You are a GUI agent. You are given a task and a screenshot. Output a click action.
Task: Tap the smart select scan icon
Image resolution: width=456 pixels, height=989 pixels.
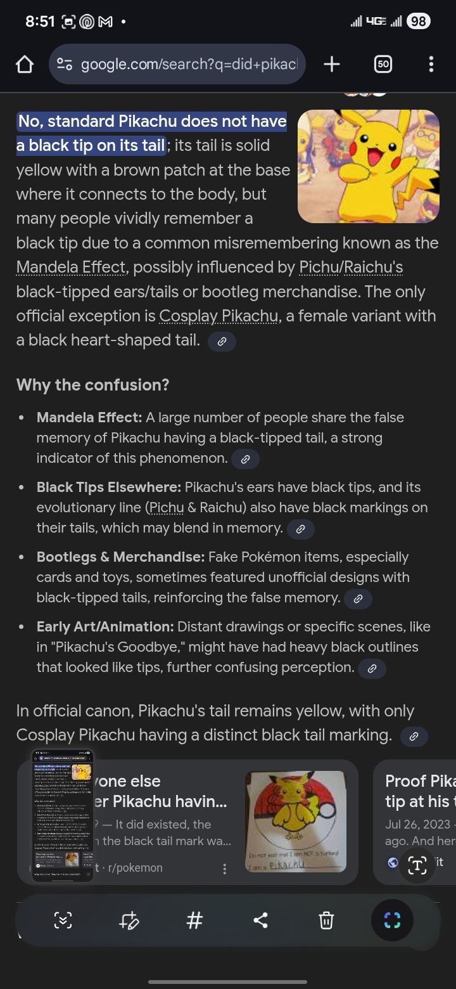(392, 920)
